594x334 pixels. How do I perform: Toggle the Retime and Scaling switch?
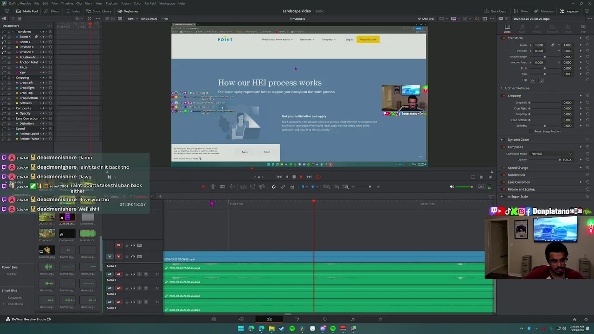(x=504, y=189)
